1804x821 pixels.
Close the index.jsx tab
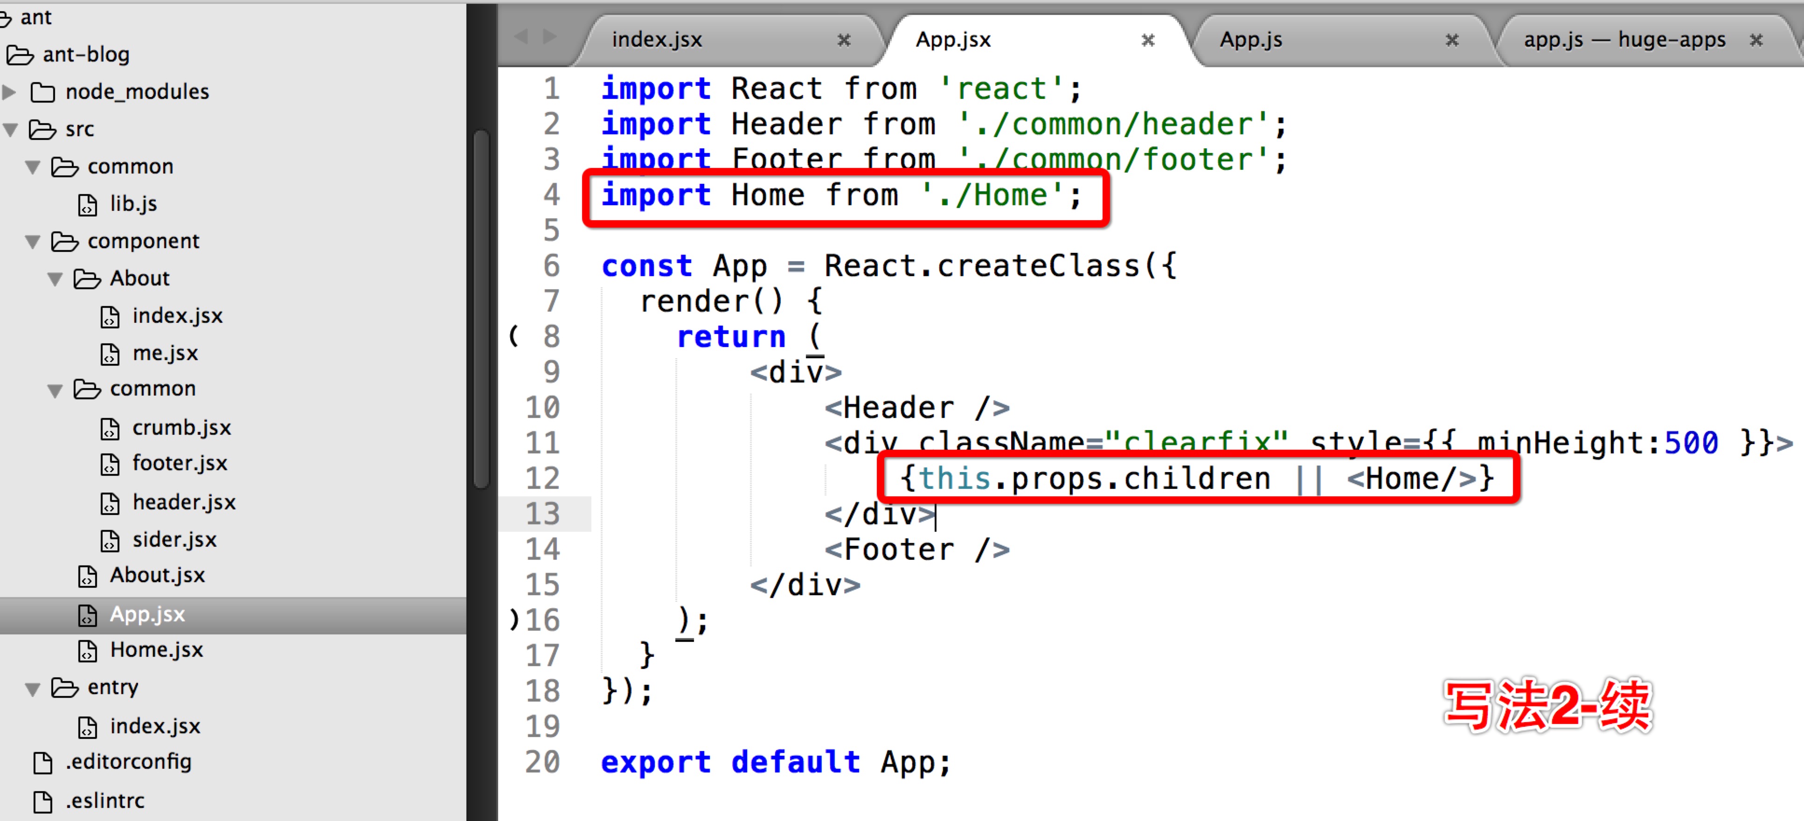tap(844, 40)
